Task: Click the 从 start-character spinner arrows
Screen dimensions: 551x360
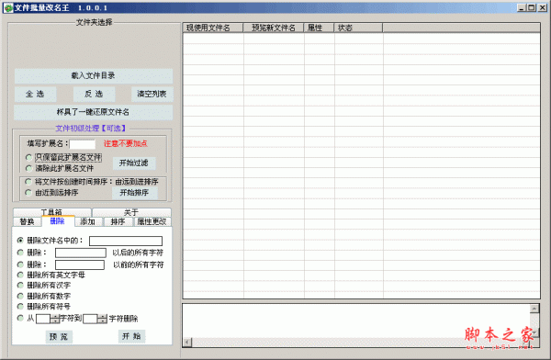Action: 55,319
